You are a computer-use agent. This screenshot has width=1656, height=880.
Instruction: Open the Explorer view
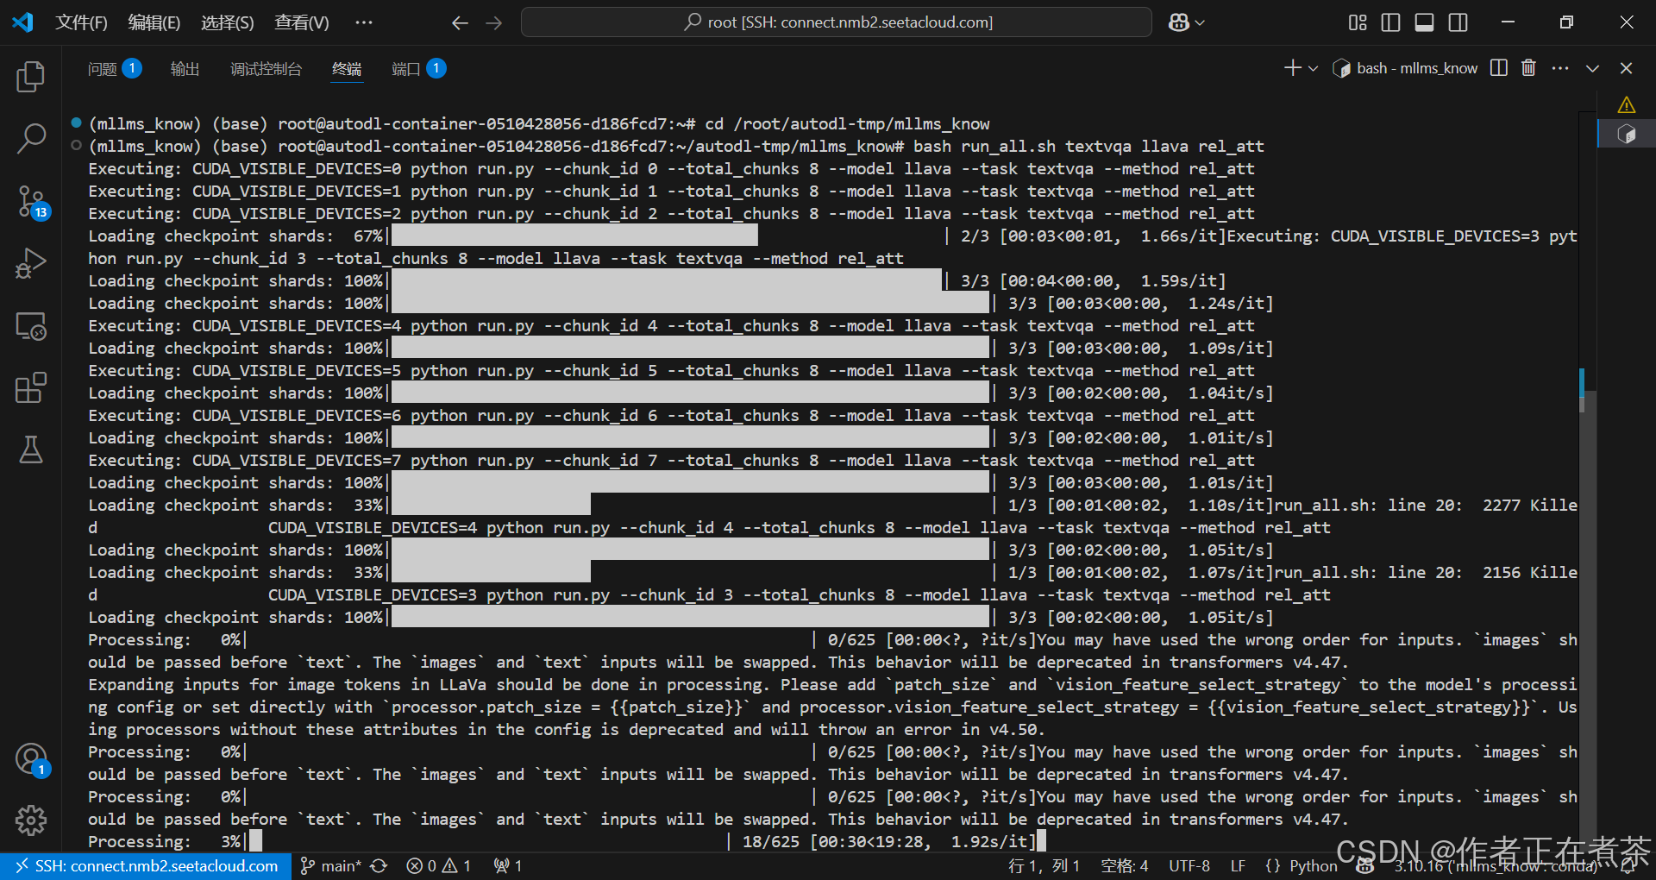(x=31, y=78)
